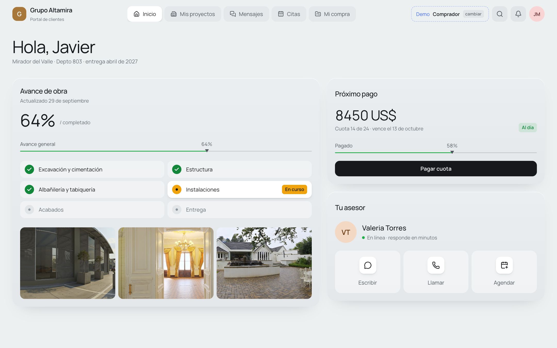This screenshot has width=557, height=348.
Task: Open the chandelier room interior photo
Action: (166, 263)
